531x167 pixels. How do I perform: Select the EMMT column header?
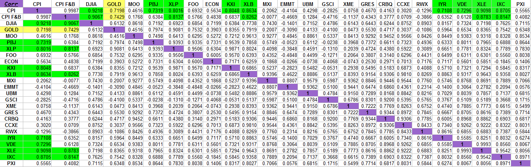pos(288,3)
